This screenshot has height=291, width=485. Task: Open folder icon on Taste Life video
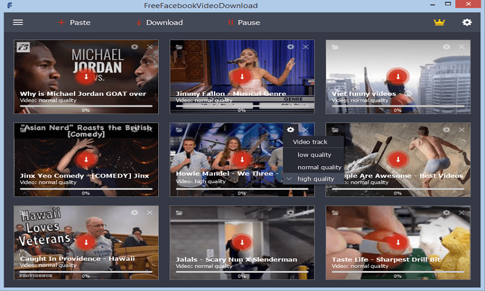[x=335, y=213]
